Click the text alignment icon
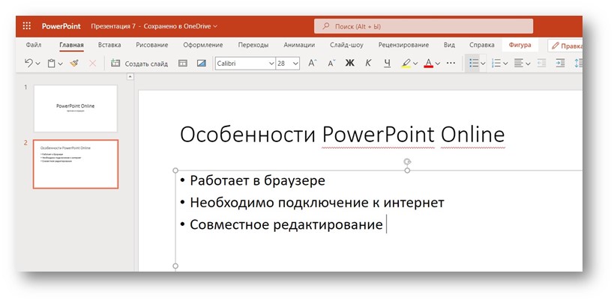Image resolution: width=614 pixels, height=303 pixels. pos(519,64)
